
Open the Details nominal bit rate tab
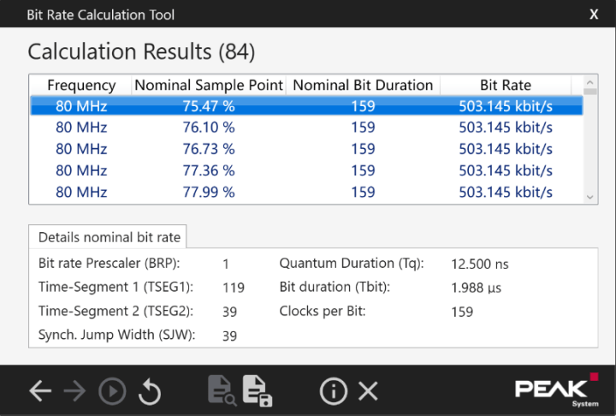coord(108,237)
